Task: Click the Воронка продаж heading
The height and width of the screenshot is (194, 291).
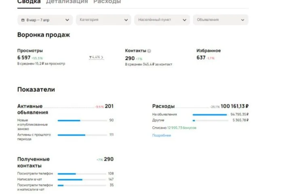Action: pyautogui.click(x=44, y=35)
